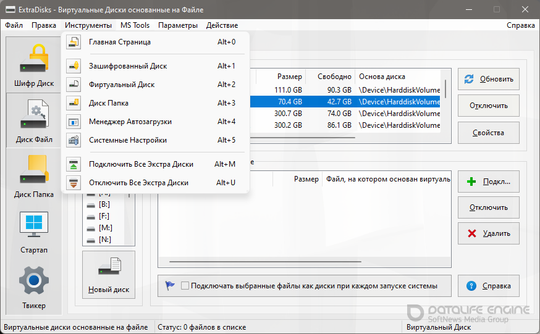Choose Системные Настройки menu entry

(155, 140)
